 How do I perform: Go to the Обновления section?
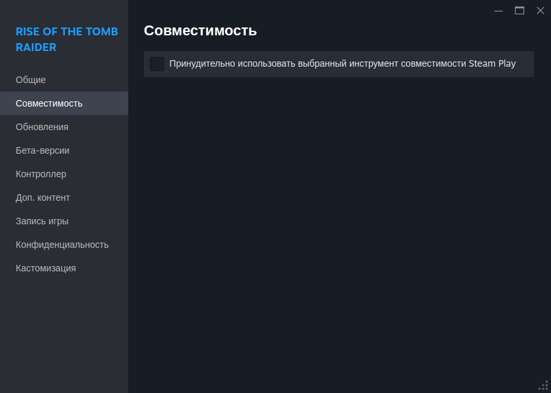42,127
